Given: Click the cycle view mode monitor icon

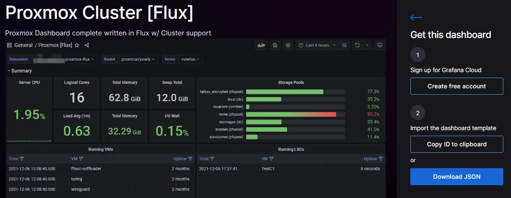Looking at the screenshot, I should click(380, 45).
